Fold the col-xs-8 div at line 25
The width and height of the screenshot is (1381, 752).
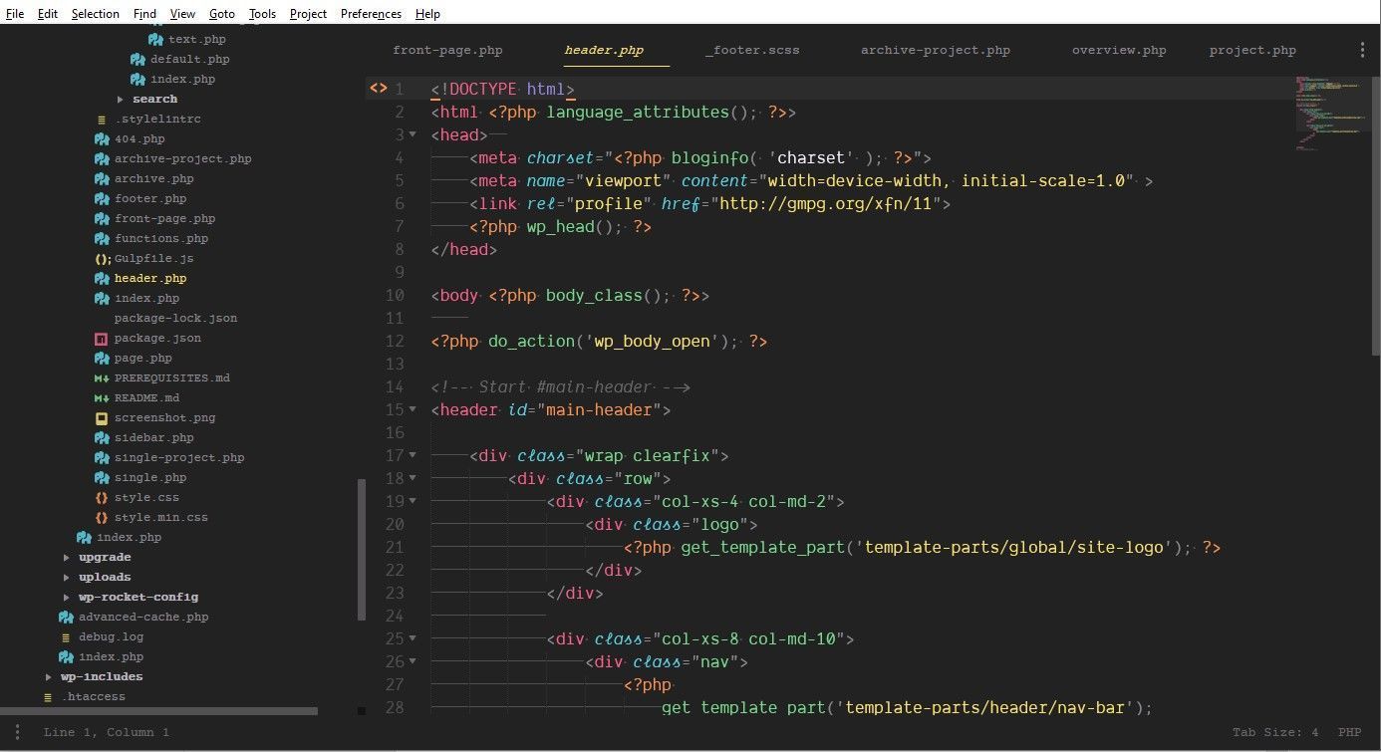(x=413, y=638)
